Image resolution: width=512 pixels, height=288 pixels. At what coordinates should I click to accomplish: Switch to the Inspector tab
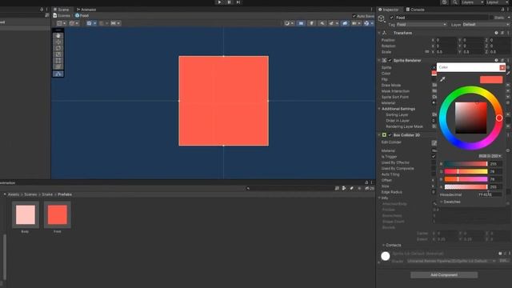point(389,10)
